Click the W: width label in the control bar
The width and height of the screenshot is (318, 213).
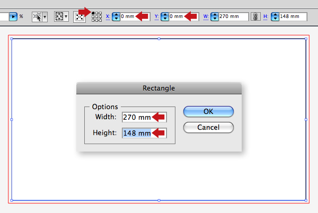206,16
